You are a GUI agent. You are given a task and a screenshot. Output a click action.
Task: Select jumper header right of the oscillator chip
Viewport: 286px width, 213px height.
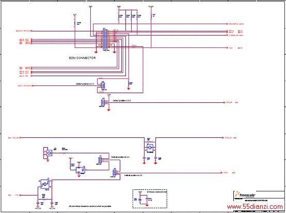click(100, 160)
